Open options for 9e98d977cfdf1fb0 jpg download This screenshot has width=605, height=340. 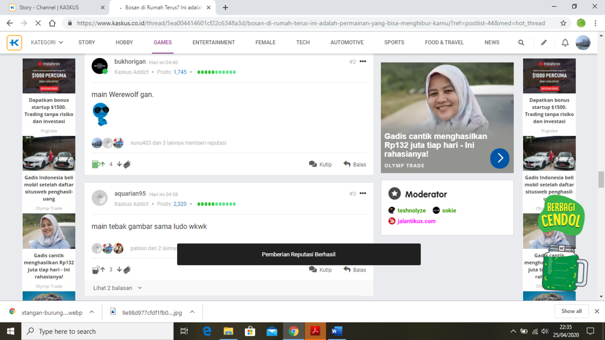192,312
